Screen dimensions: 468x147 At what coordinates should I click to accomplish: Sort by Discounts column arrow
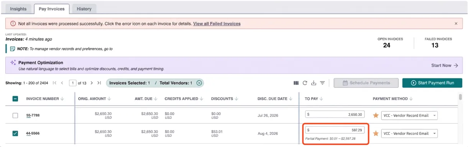[x=236, y=99]
